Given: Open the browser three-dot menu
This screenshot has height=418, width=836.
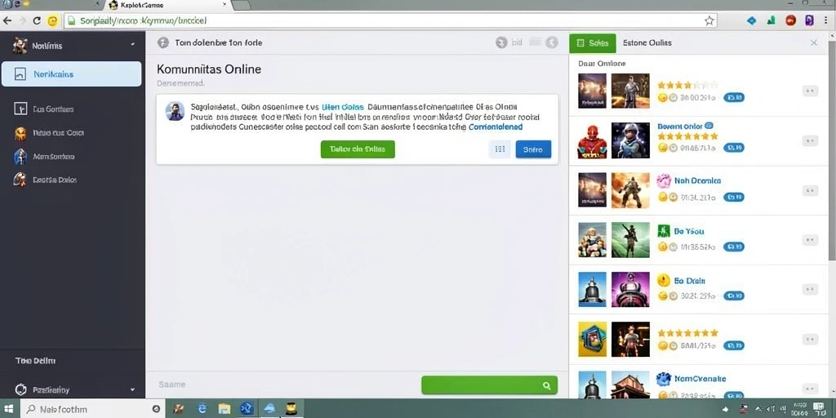Looking at the screenshot, I should tap(826, 20).
